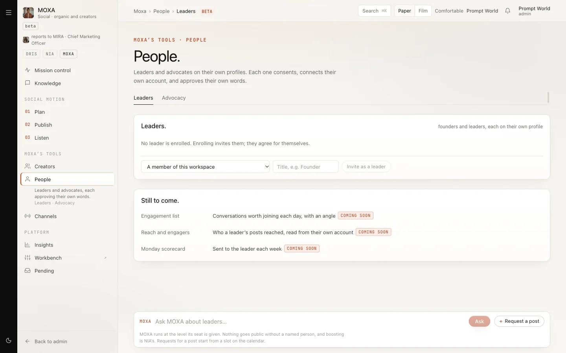Click Invite as a leader button

[366, 167]
